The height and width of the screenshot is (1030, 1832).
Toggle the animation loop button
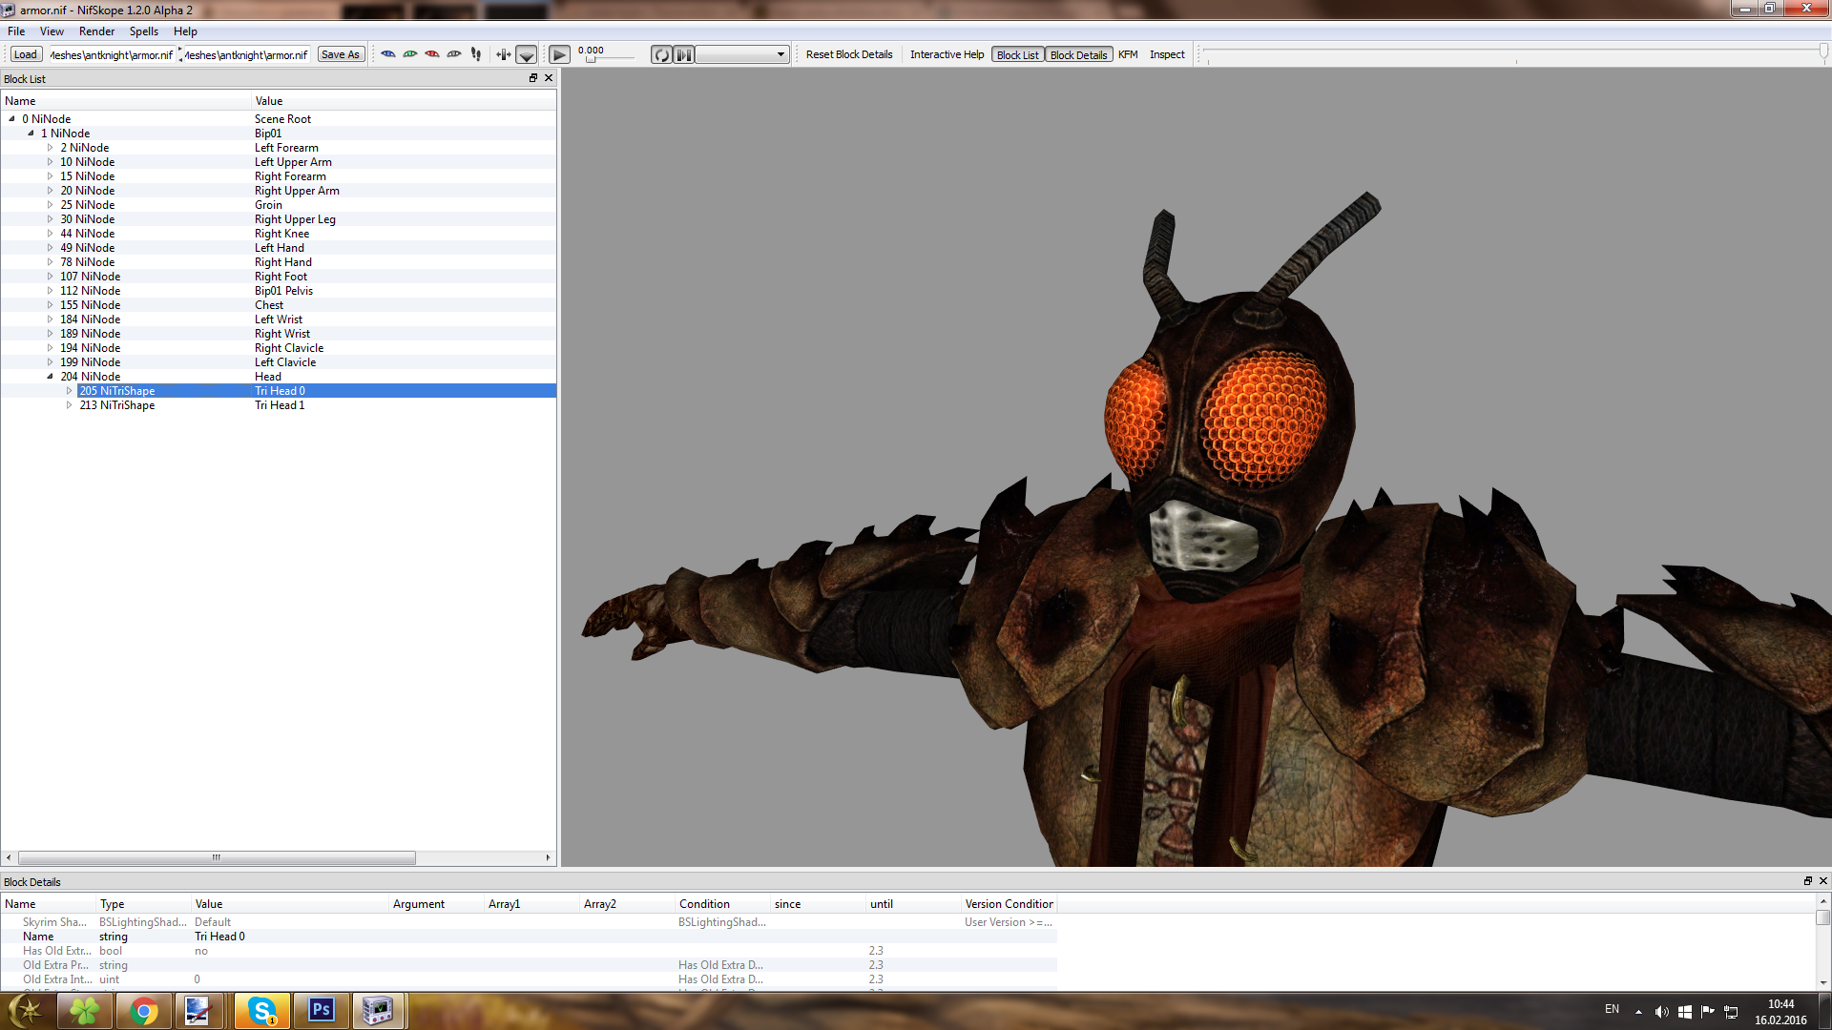[x=662, y=54]
